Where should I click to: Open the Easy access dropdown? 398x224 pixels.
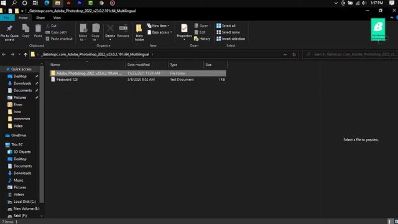(160, 32)
